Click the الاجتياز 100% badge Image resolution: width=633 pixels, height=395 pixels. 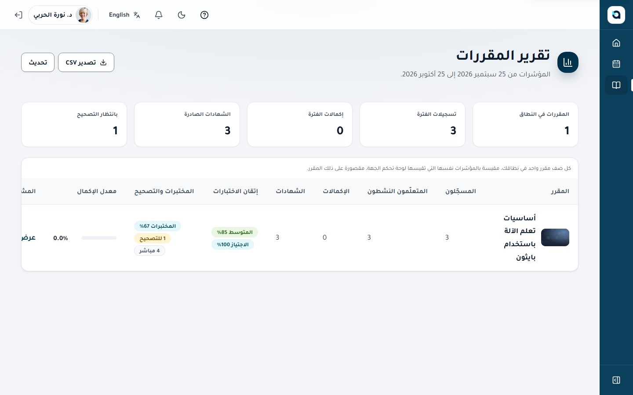233,244
